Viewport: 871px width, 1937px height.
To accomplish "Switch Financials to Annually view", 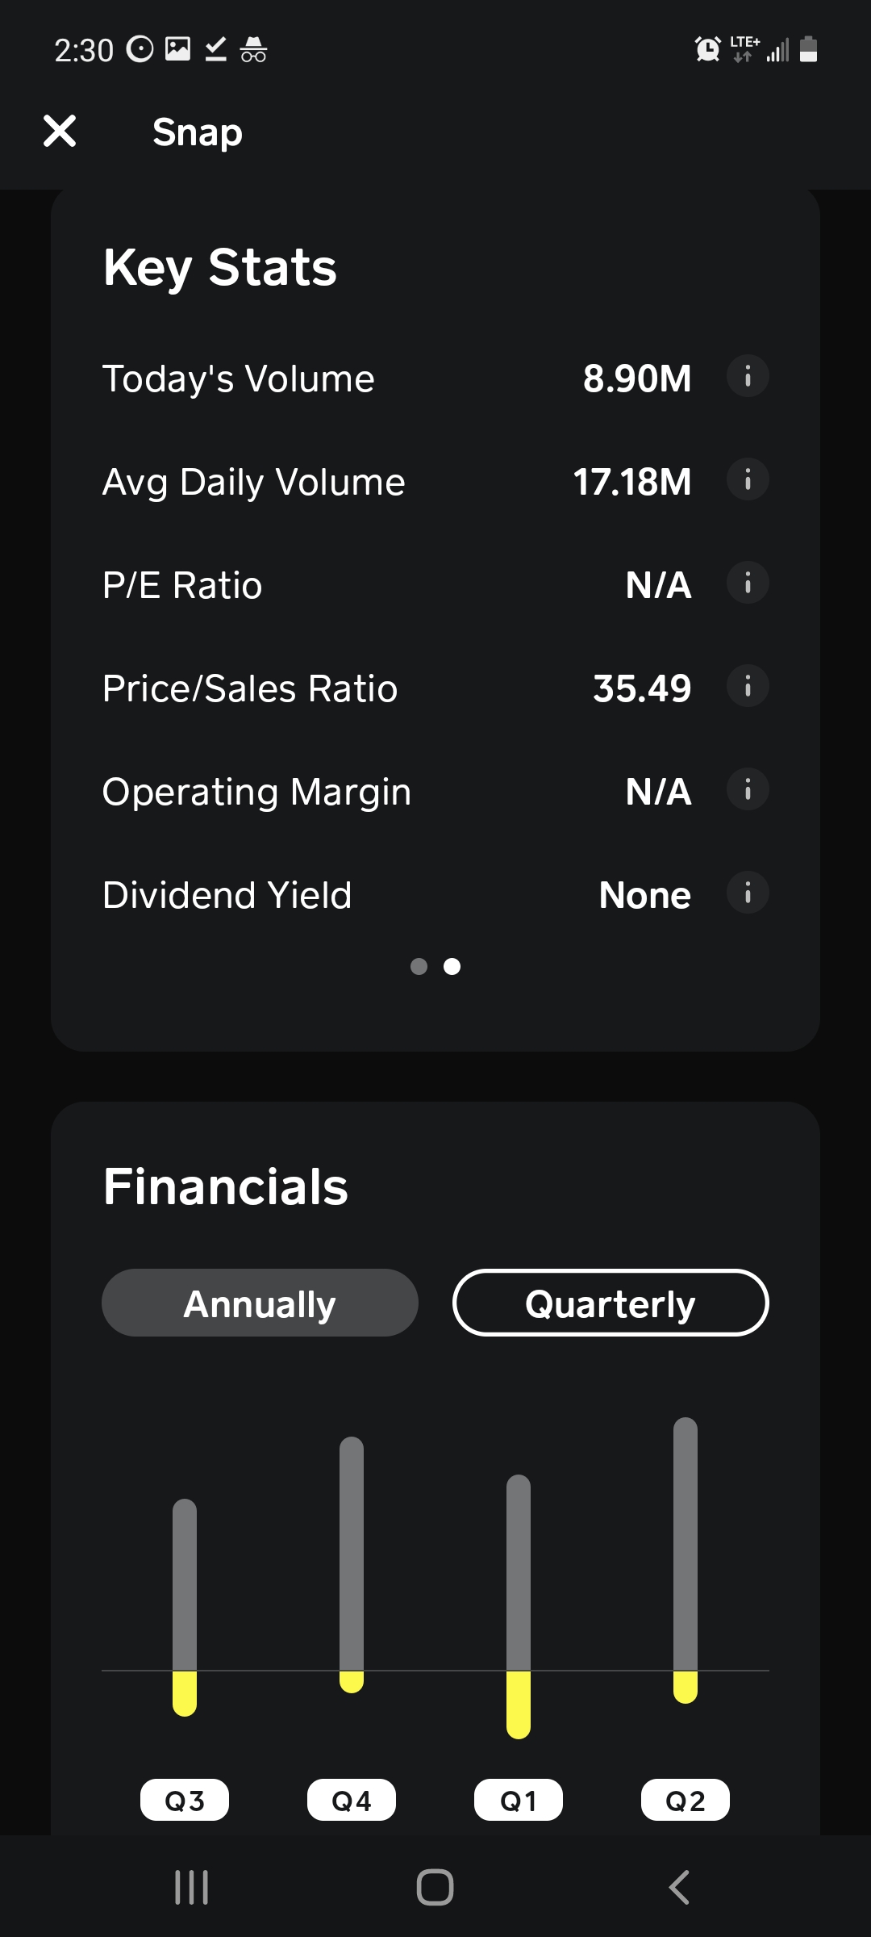I will tap(260, 1303).
